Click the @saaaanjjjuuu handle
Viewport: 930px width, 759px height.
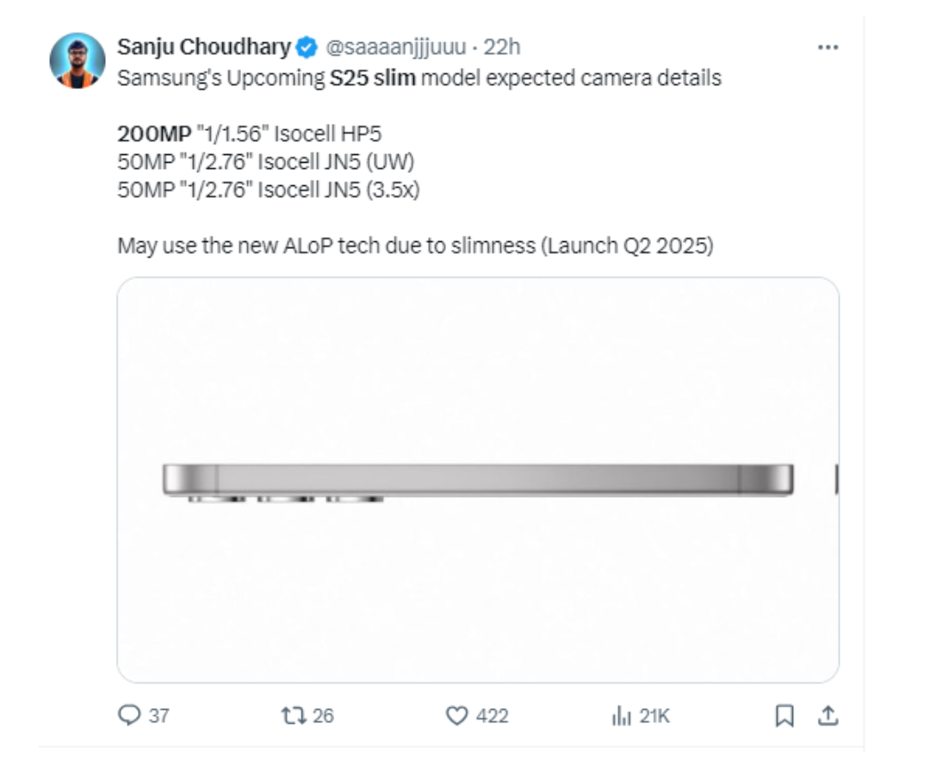pyautogui.click(x=395, y=47)
